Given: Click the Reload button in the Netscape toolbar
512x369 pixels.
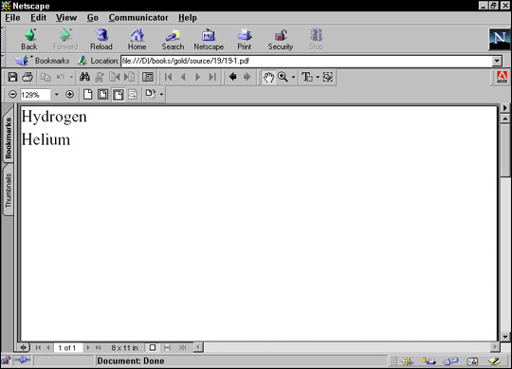Looking at the screenshot, I should 101,39.
